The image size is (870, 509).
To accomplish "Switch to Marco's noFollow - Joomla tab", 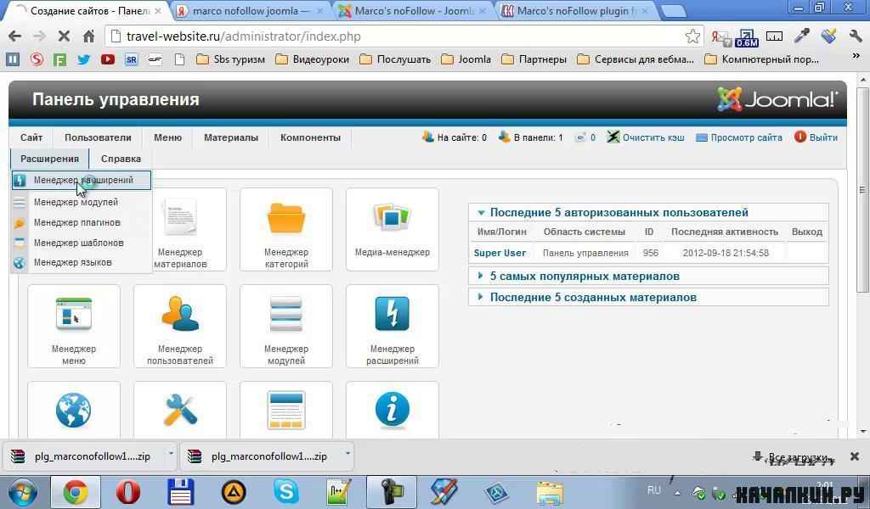I will pos(412,10).
